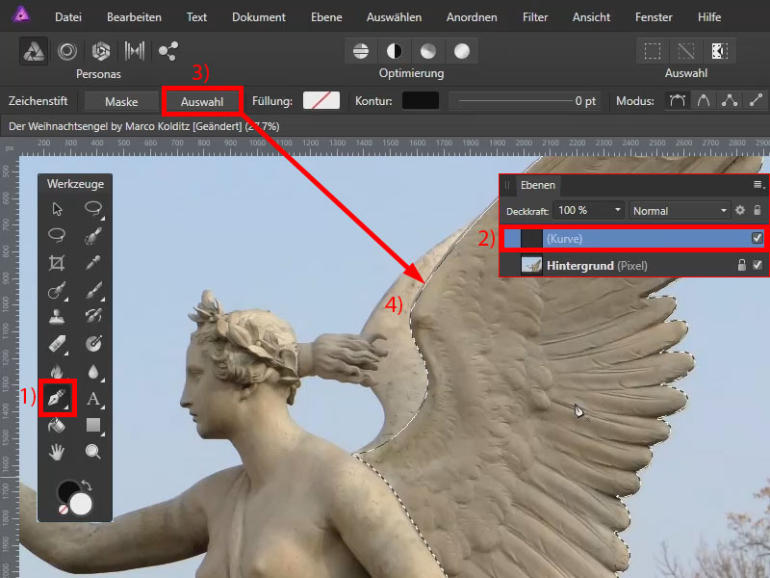Open the Ansicht menu
Image resolution: width=770 pixels, height=578 pixels.
pos(591,17)
